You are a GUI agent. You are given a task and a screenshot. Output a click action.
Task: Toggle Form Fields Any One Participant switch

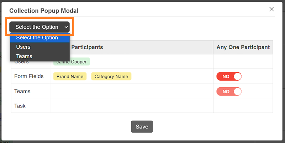pos(229,76)
